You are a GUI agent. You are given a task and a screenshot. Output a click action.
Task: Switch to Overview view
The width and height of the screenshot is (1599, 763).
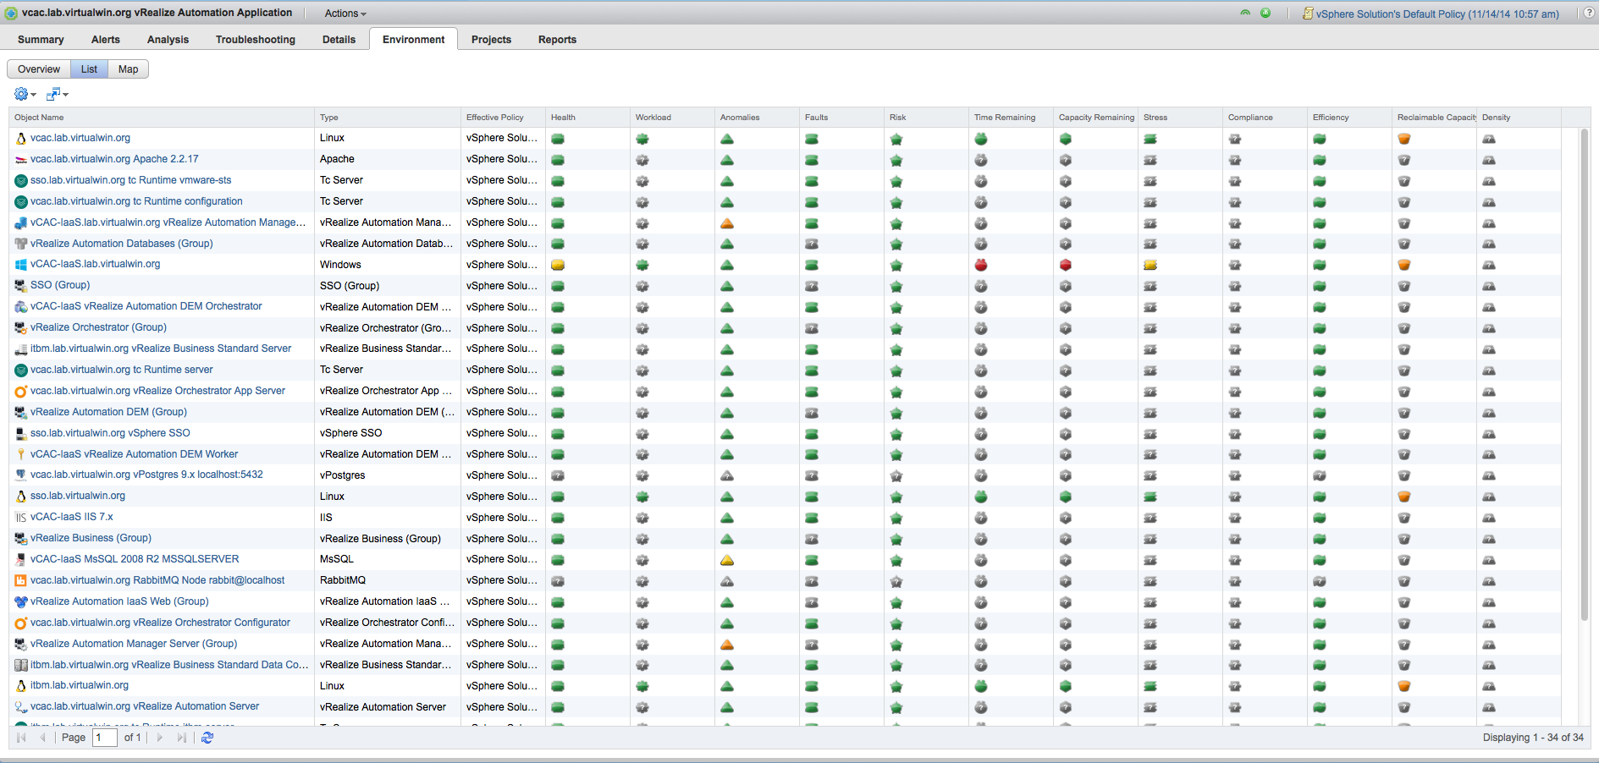[39, 69]
